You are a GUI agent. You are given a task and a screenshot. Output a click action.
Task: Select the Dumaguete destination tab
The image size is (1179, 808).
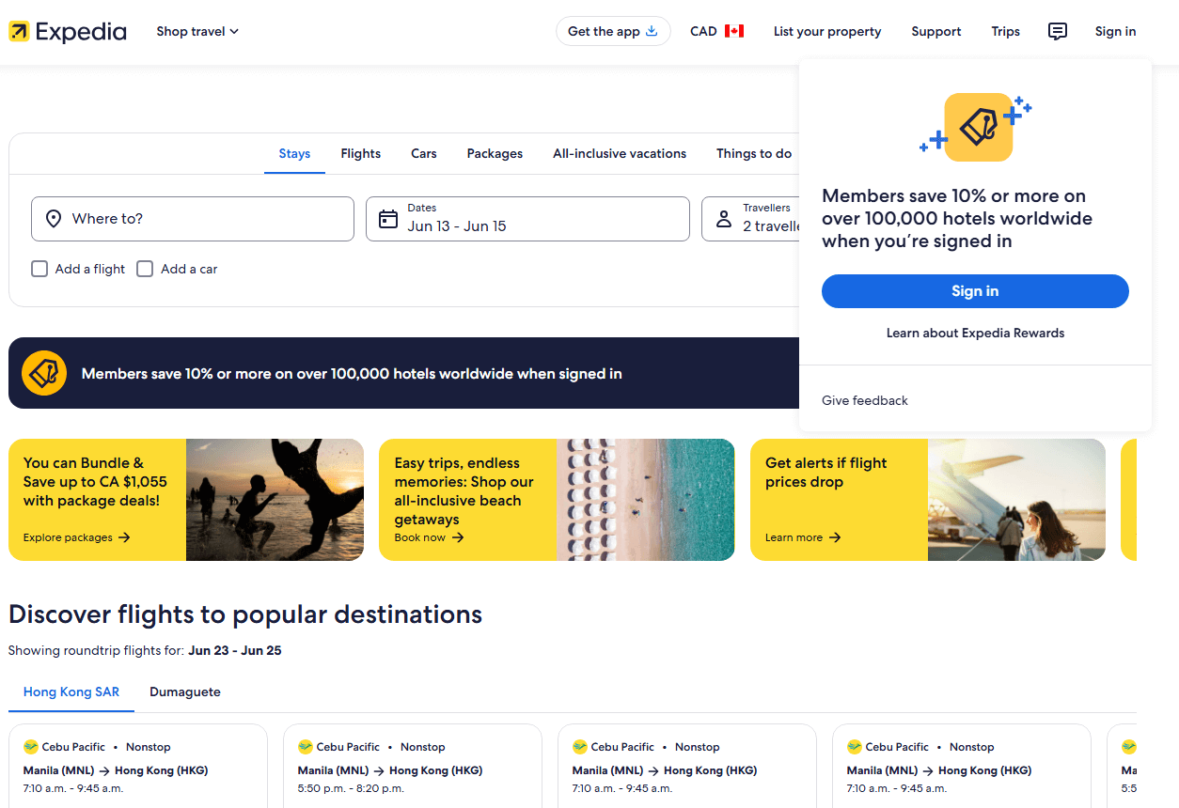click(x=184, y=691)
